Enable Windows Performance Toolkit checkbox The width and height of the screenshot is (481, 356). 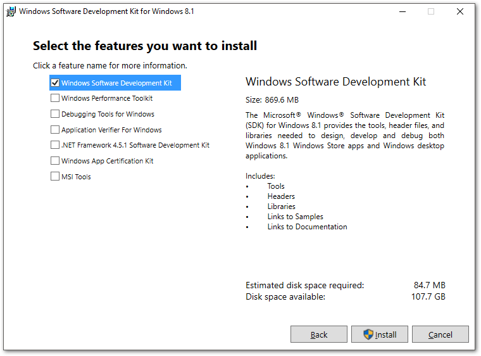[55, 98]
